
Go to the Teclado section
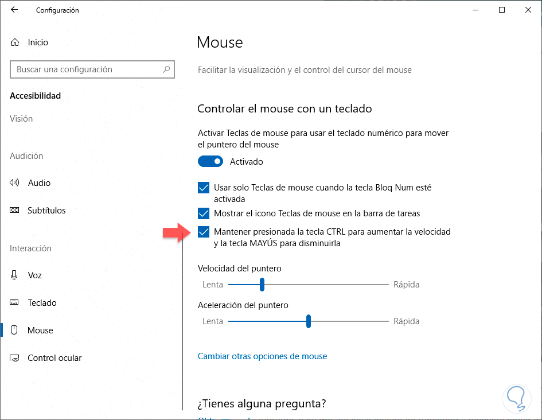42,303
